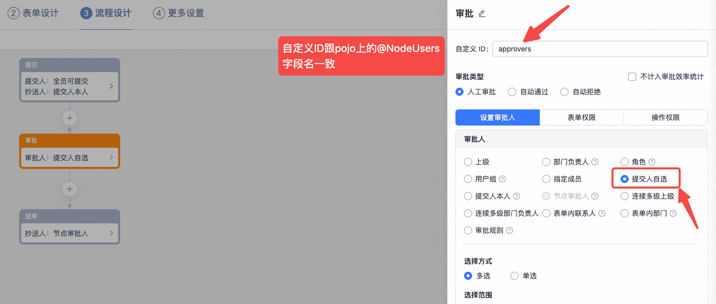This screenshot has width=716, height=304.
Task: Select the 自动通过 approval type
Action: coord(512,92)
